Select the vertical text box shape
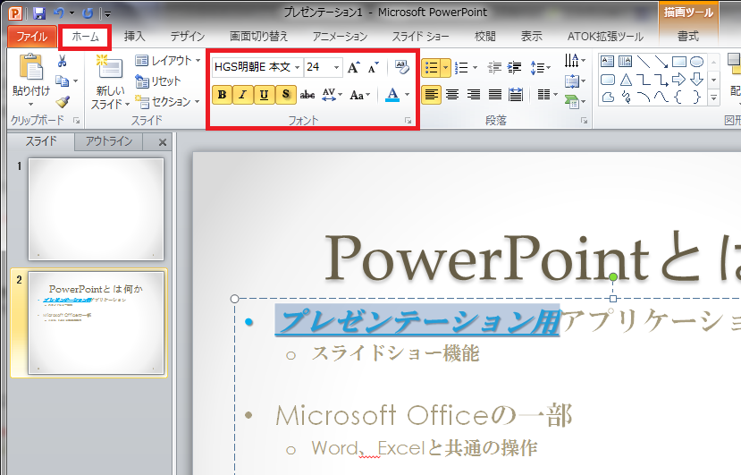 click(625, 61)
